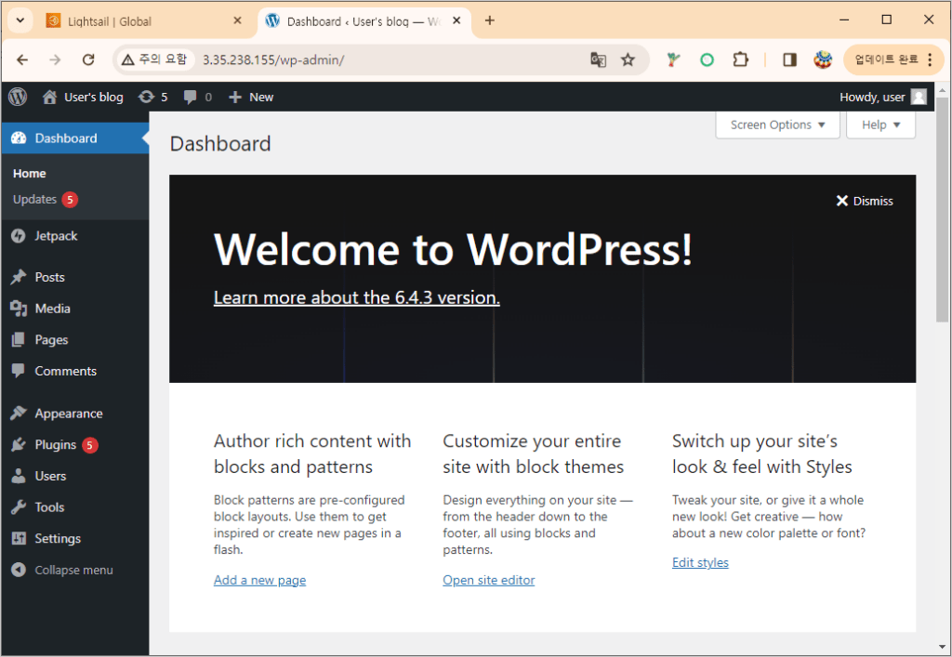952x657 pixels.
Task: Click the scrollbar down arrow
Action: point(942,648)
